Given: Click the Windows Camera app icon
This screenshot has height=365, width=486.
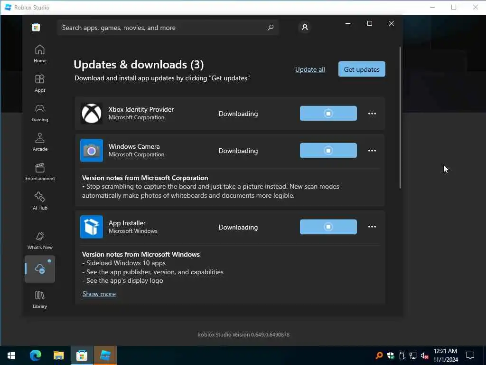Looking at the screenshot, I should (92, 151).
